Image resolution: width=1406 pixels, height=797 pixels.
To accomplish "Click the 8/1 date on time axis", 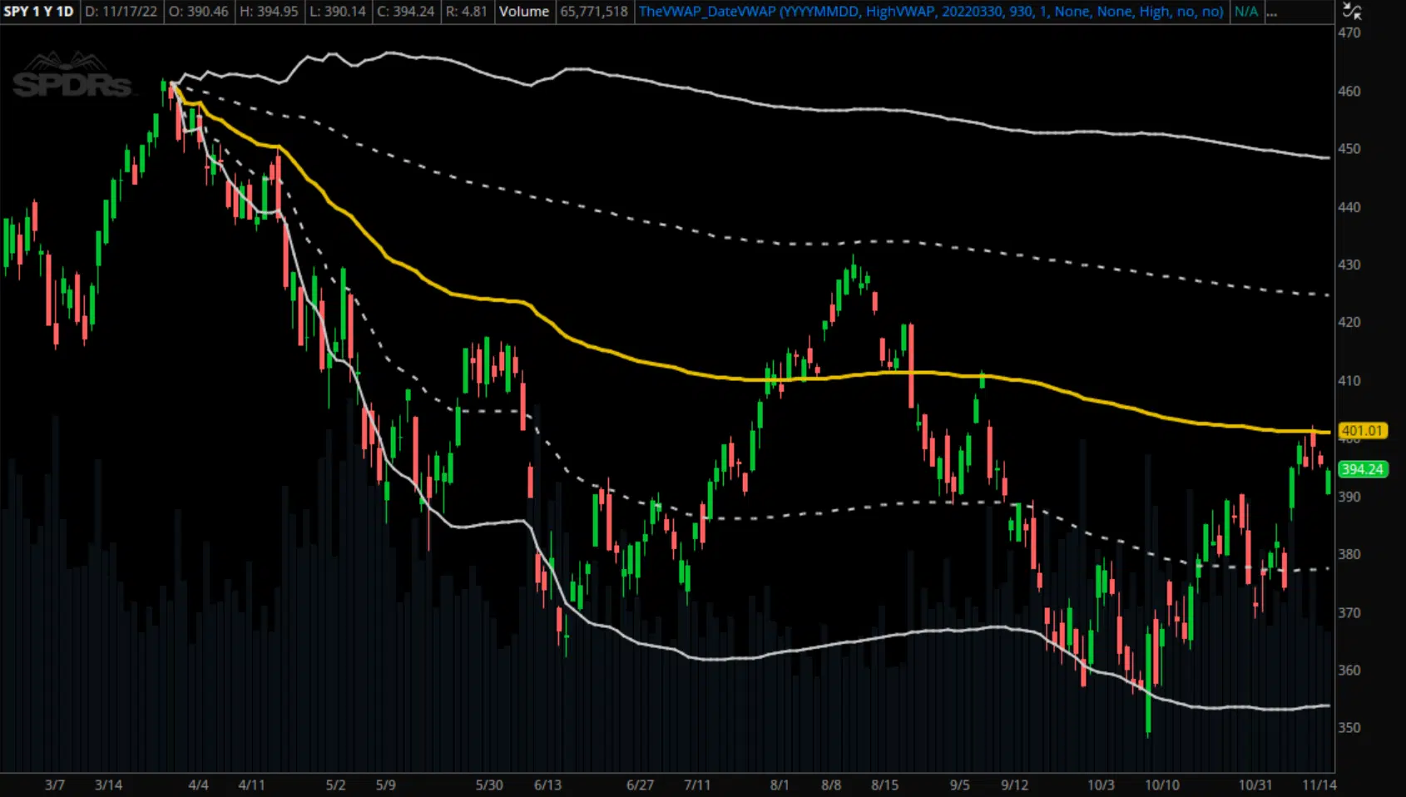I will 780,785.
